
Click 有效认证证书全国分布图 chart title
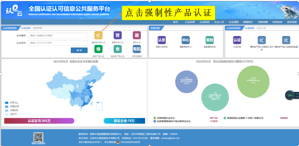pyautogui.click(x=84, y=62)
